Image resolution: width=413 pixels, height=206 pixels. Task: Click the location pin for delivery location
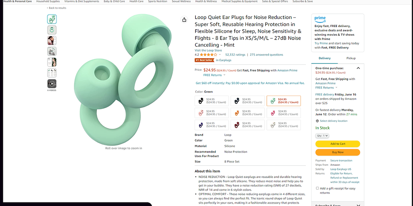click(x=317, y=121)
